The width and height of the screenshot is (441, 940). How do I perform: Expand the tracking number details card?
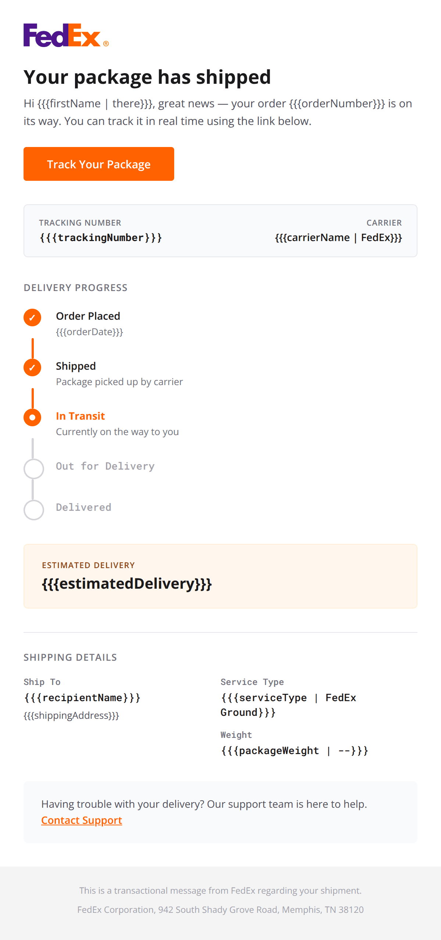click(220, 230)
